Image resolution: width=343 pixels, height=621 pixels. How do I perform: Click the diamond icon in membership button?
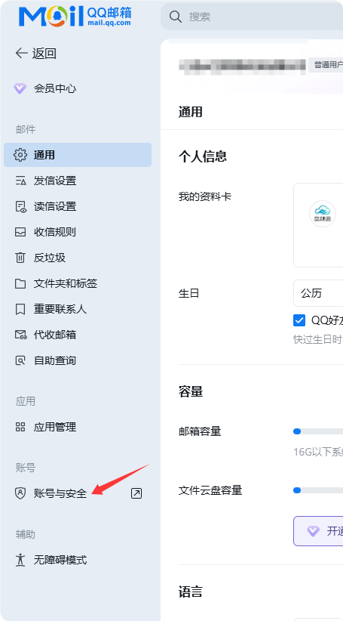point(313,531)
